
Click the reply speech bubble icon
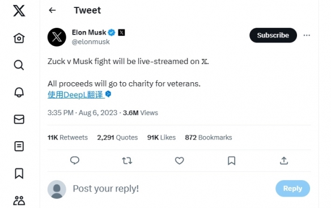click(x=74, y=160)
